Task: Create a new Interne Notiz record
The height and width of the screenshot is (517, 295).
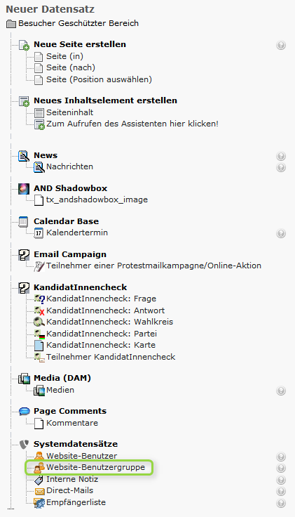Action: point(72,479)
